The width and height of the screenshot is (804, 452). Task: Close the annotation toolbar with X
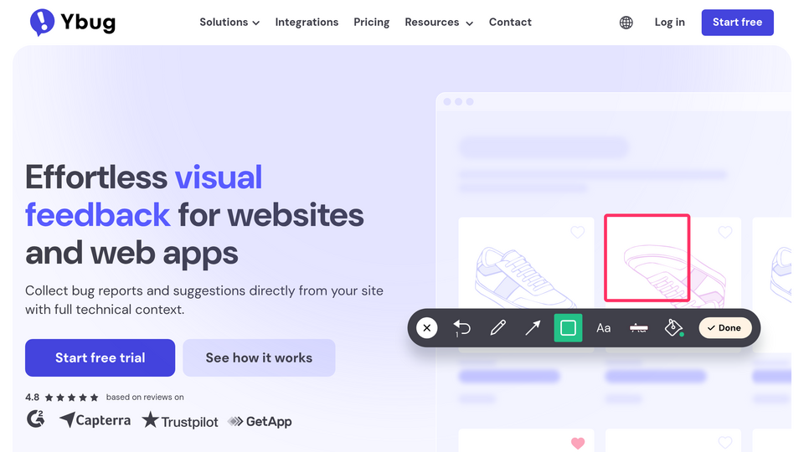[x=426, y=328]
